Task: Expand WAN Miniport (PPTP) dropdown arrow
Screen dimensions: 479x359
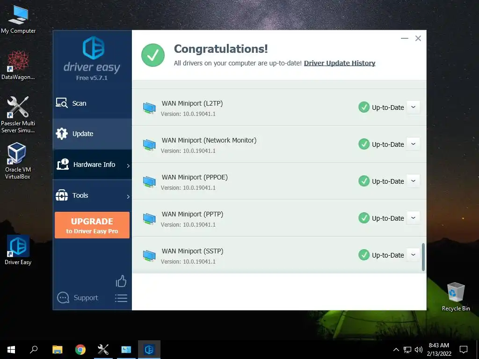Action: point(414,218)
